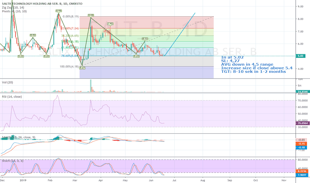This screenshot has height=183, width=310.
Task: Click the 6.50 pivot high label
Action: point(33,35)
